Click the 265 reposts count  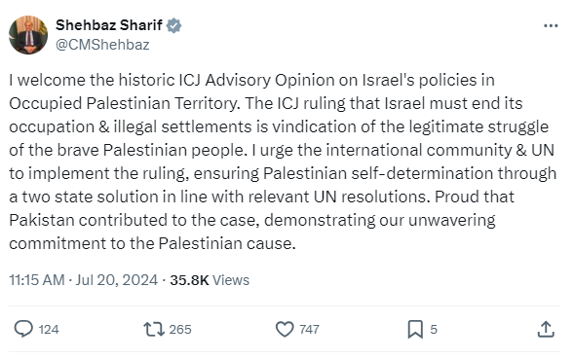[x=180, y=330]
